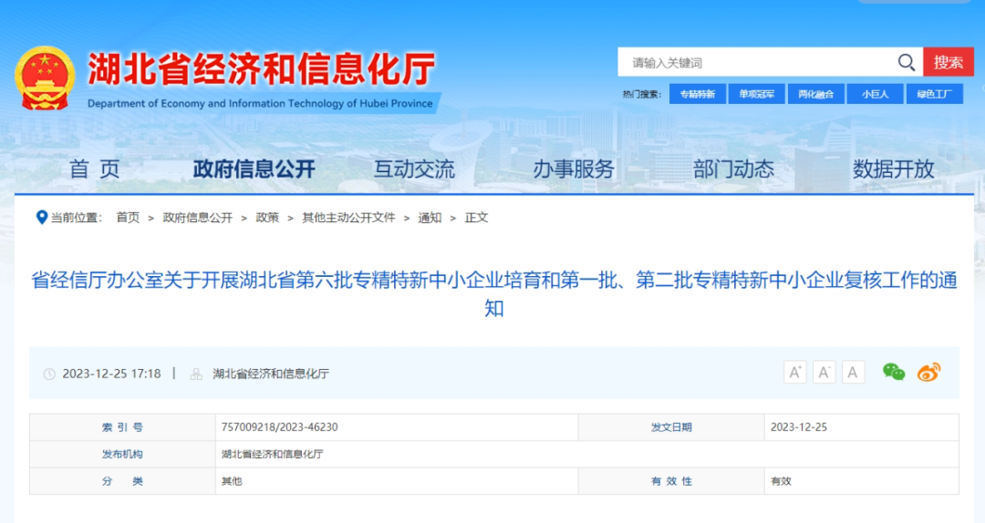
Task: Increase font size with A+ button
Action: click(794, 373)
